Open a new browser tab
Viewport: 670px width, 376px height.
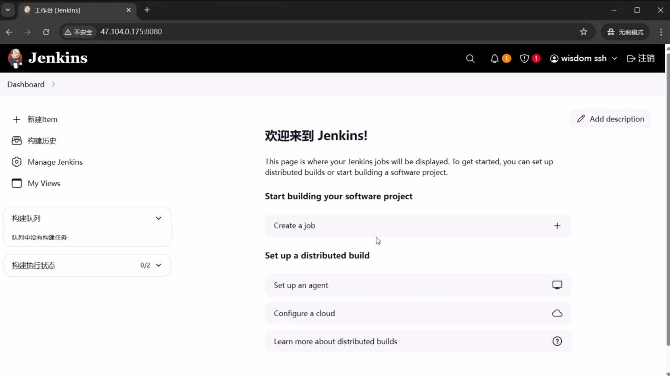[x=147, y=10]
